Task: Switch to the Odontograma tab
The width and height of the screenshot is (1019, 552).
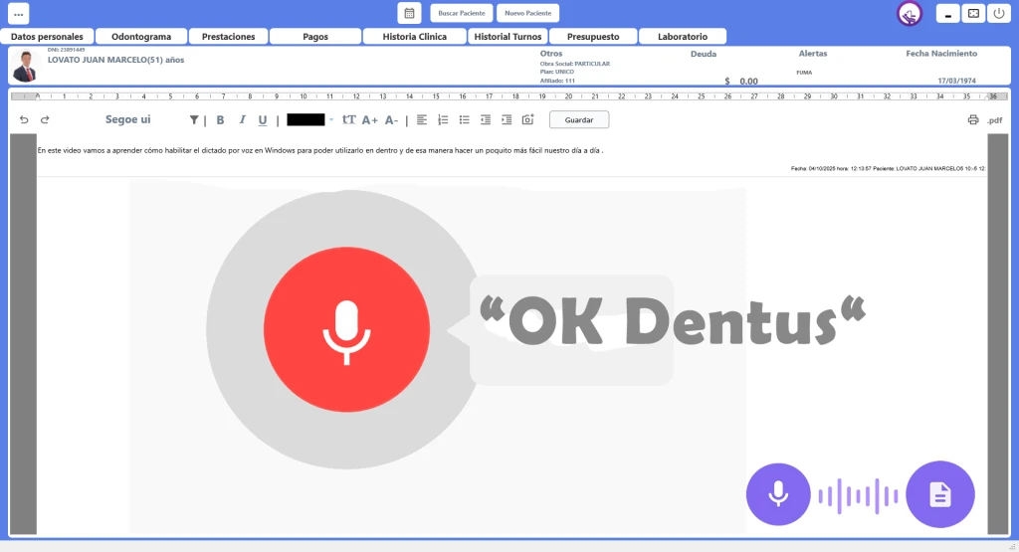Action: pos(141,37)
